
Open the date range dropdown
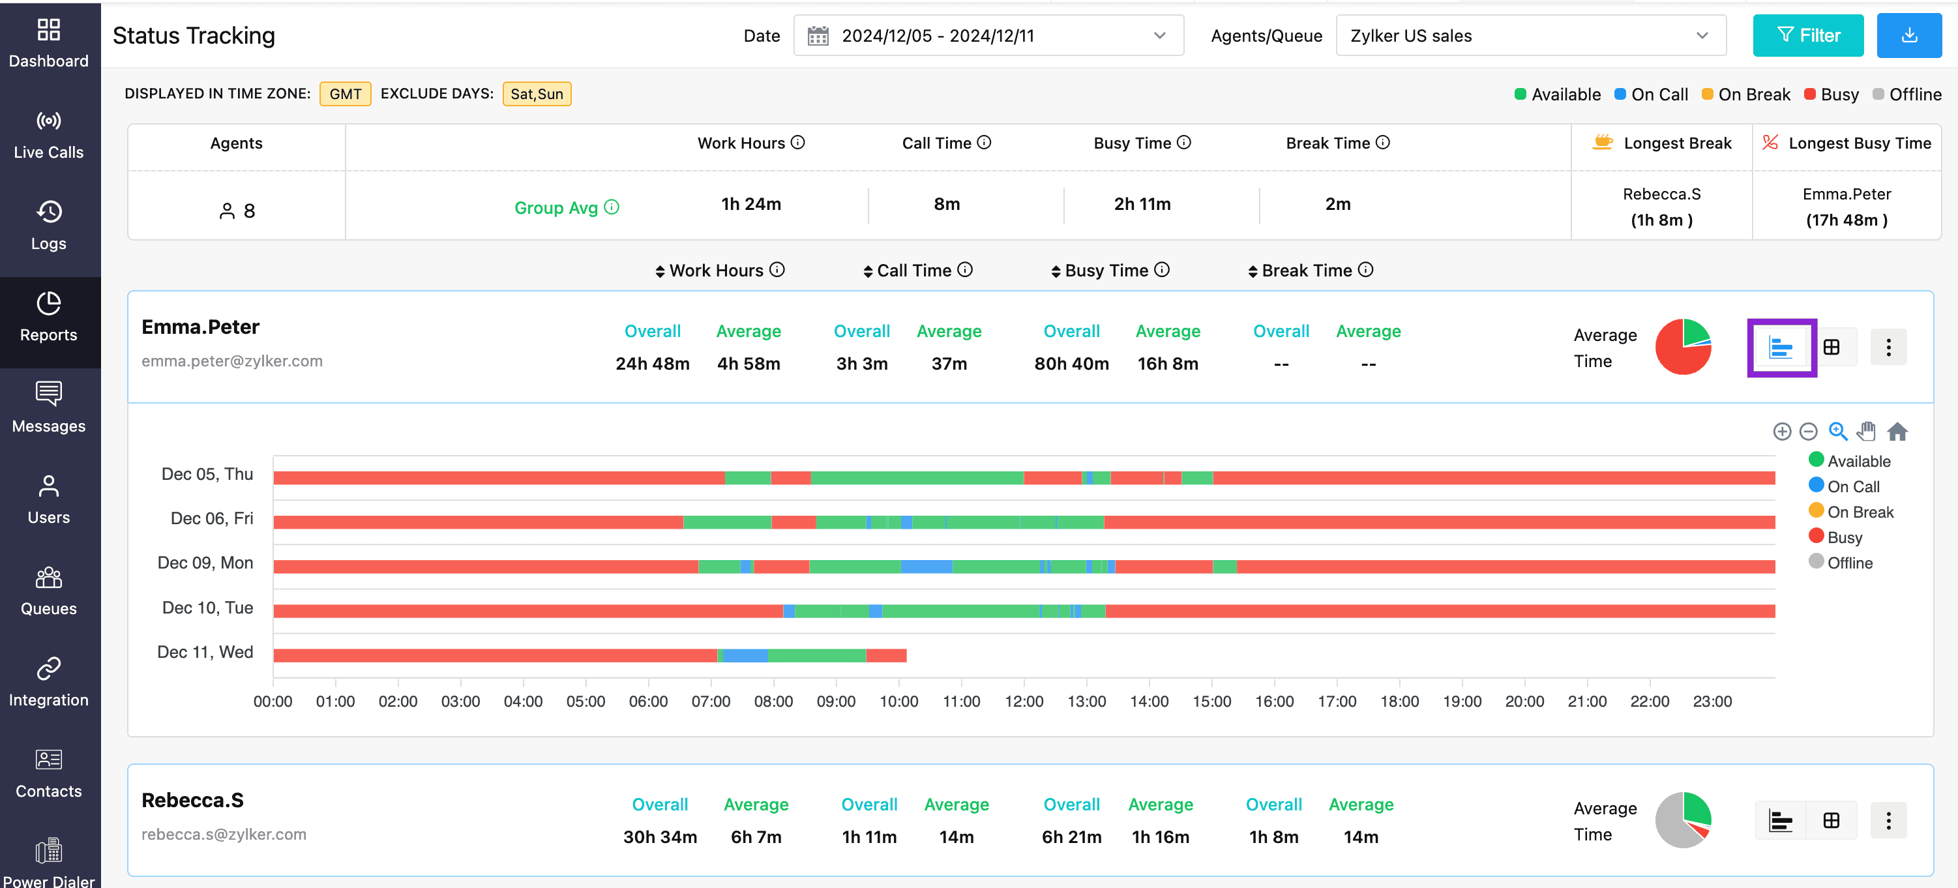point(988,36)
